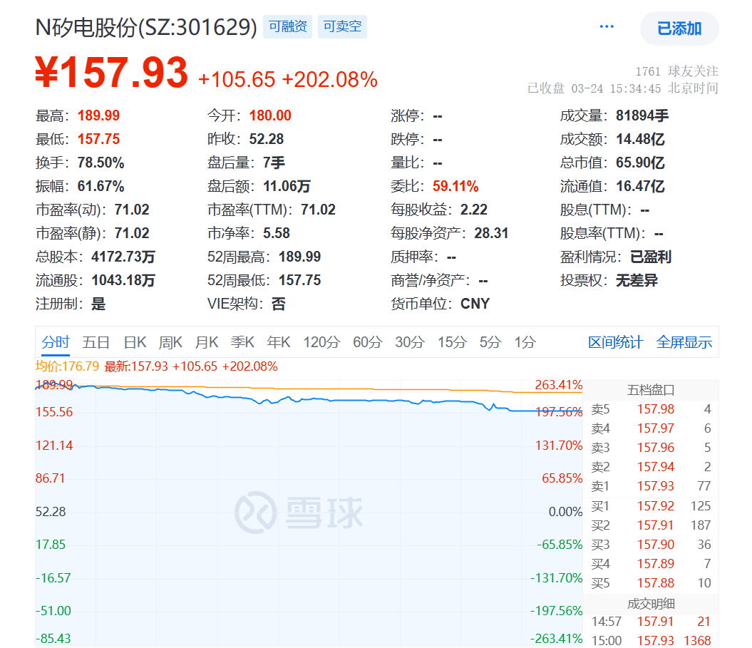
Task: Select the 15分 interval tab
Action: click(452, 342)
